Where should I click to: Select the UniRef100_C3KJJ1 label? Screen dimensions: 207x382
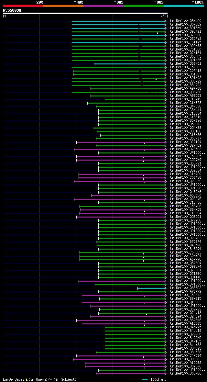tap(186, 110)
